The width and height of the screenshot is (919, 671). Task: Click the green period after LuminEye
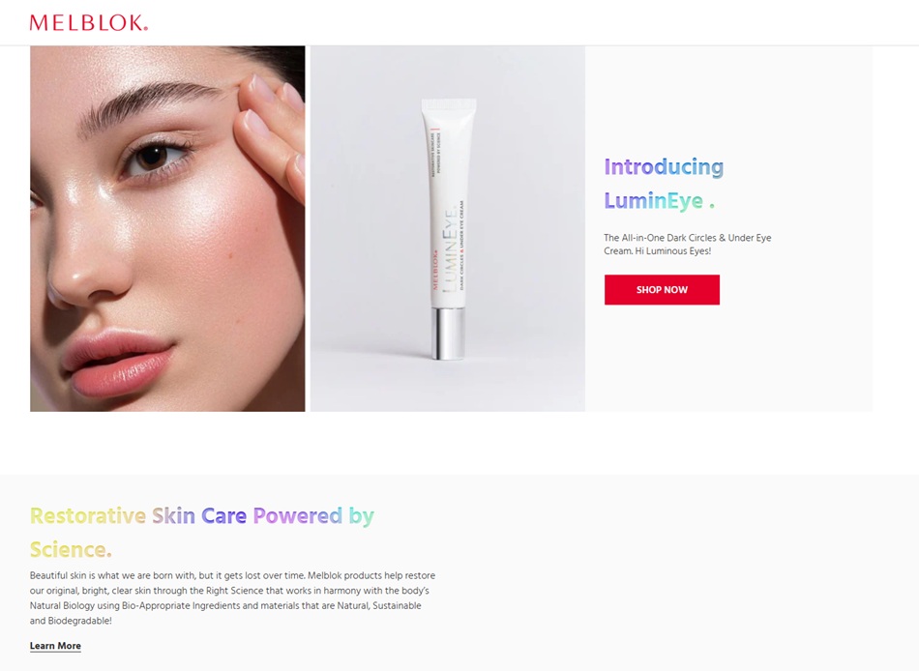712,206
